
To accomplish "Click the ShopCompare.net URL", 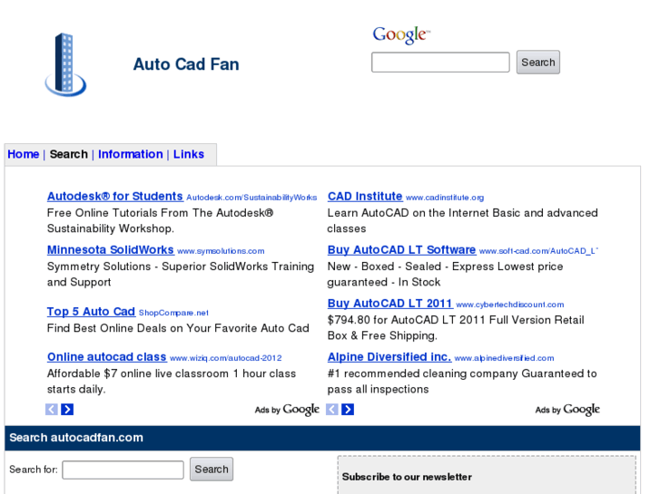I will coord(173,313).
